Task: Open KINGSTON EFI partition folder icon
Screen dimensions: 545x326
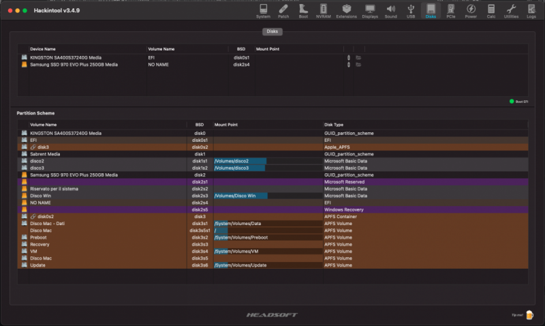Action: [358, 58]
